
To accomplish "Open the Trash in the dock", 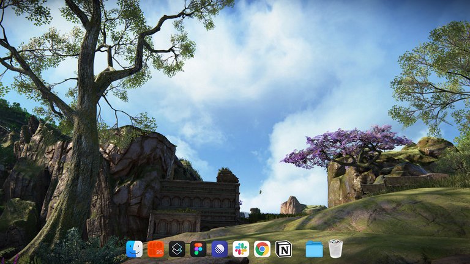I will coord(335,249).
